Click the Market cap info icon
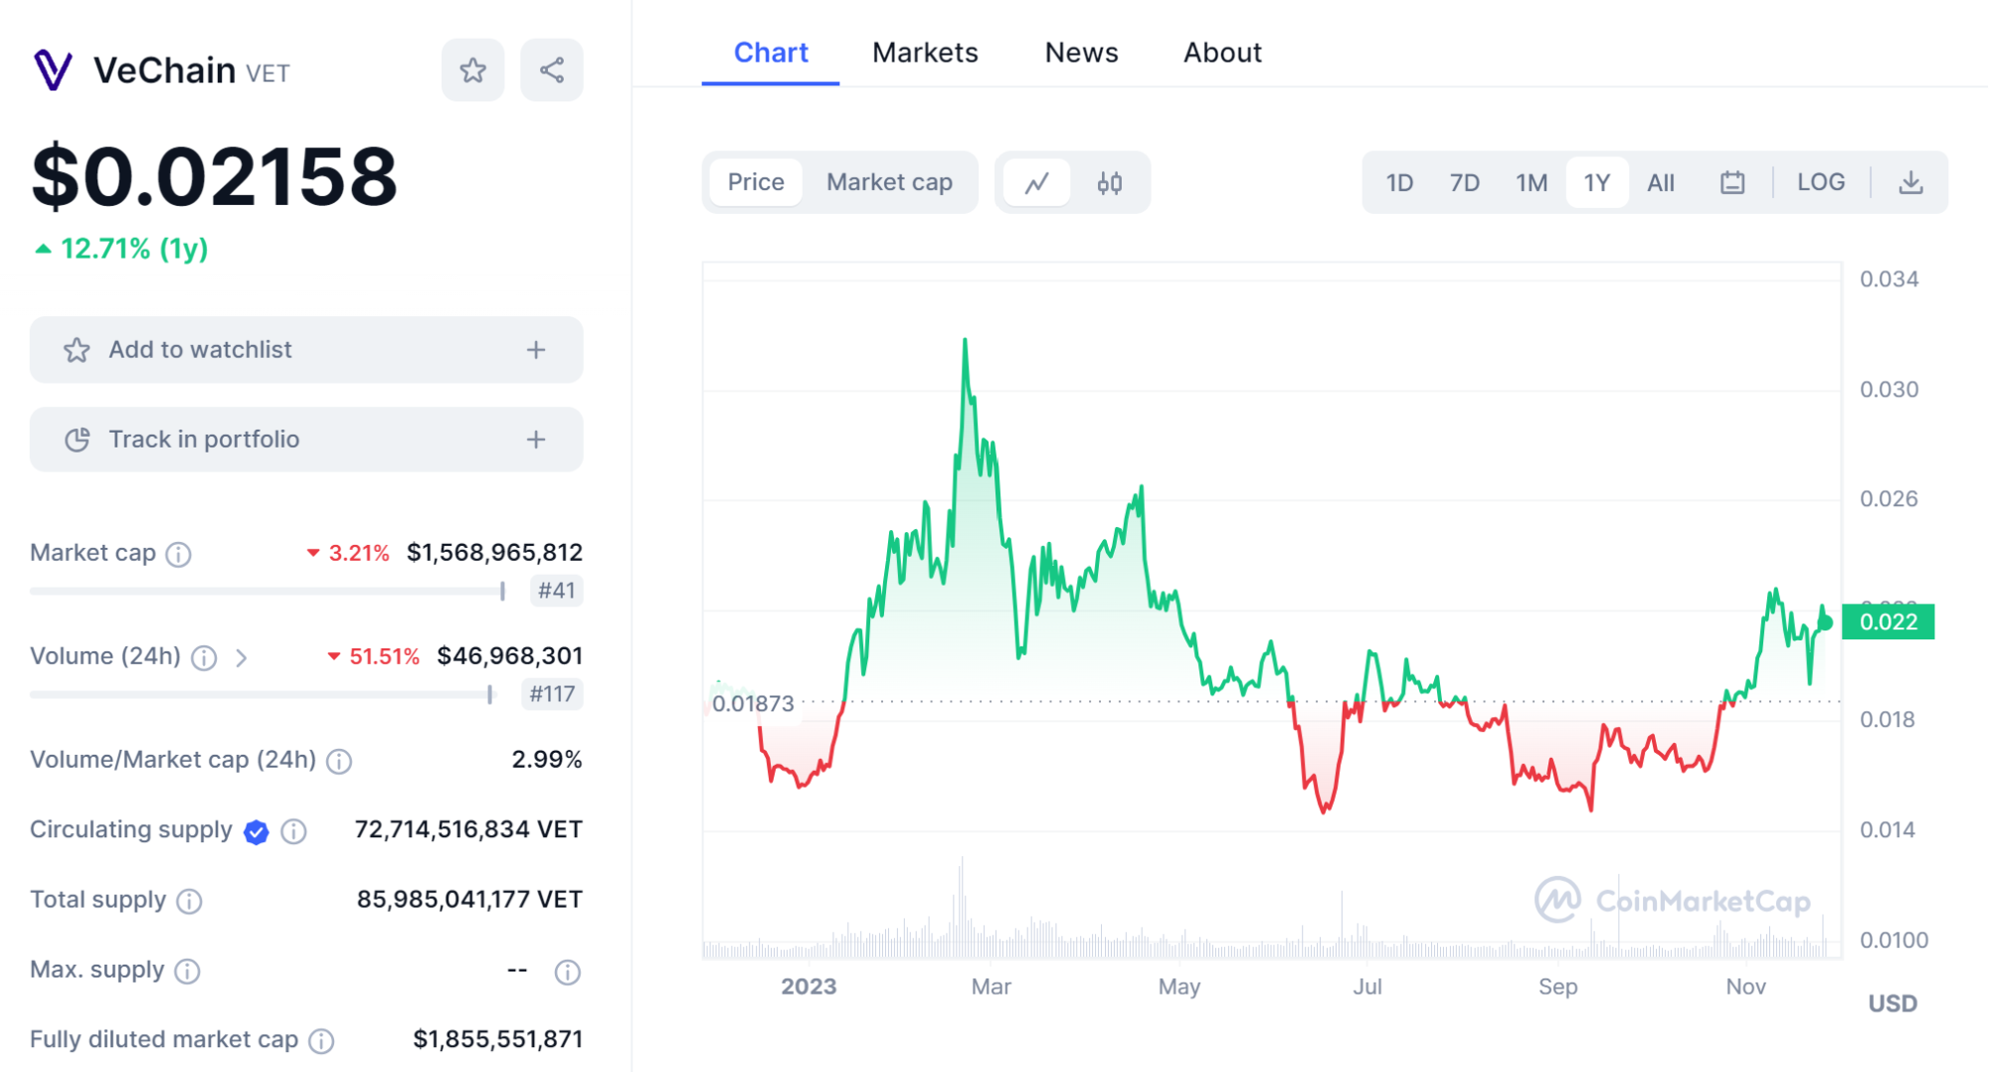Screen dimensions: 1989x1072 179,554
